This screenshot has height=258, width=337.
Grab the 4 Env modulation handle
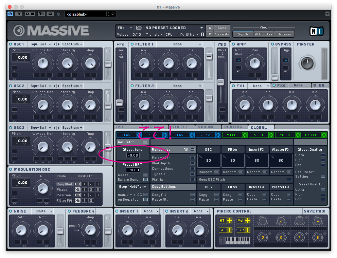click(218, 135)
